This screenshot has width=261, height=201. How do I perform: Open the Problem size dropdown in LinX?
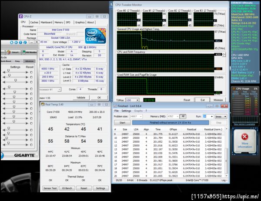click(141, 117)
